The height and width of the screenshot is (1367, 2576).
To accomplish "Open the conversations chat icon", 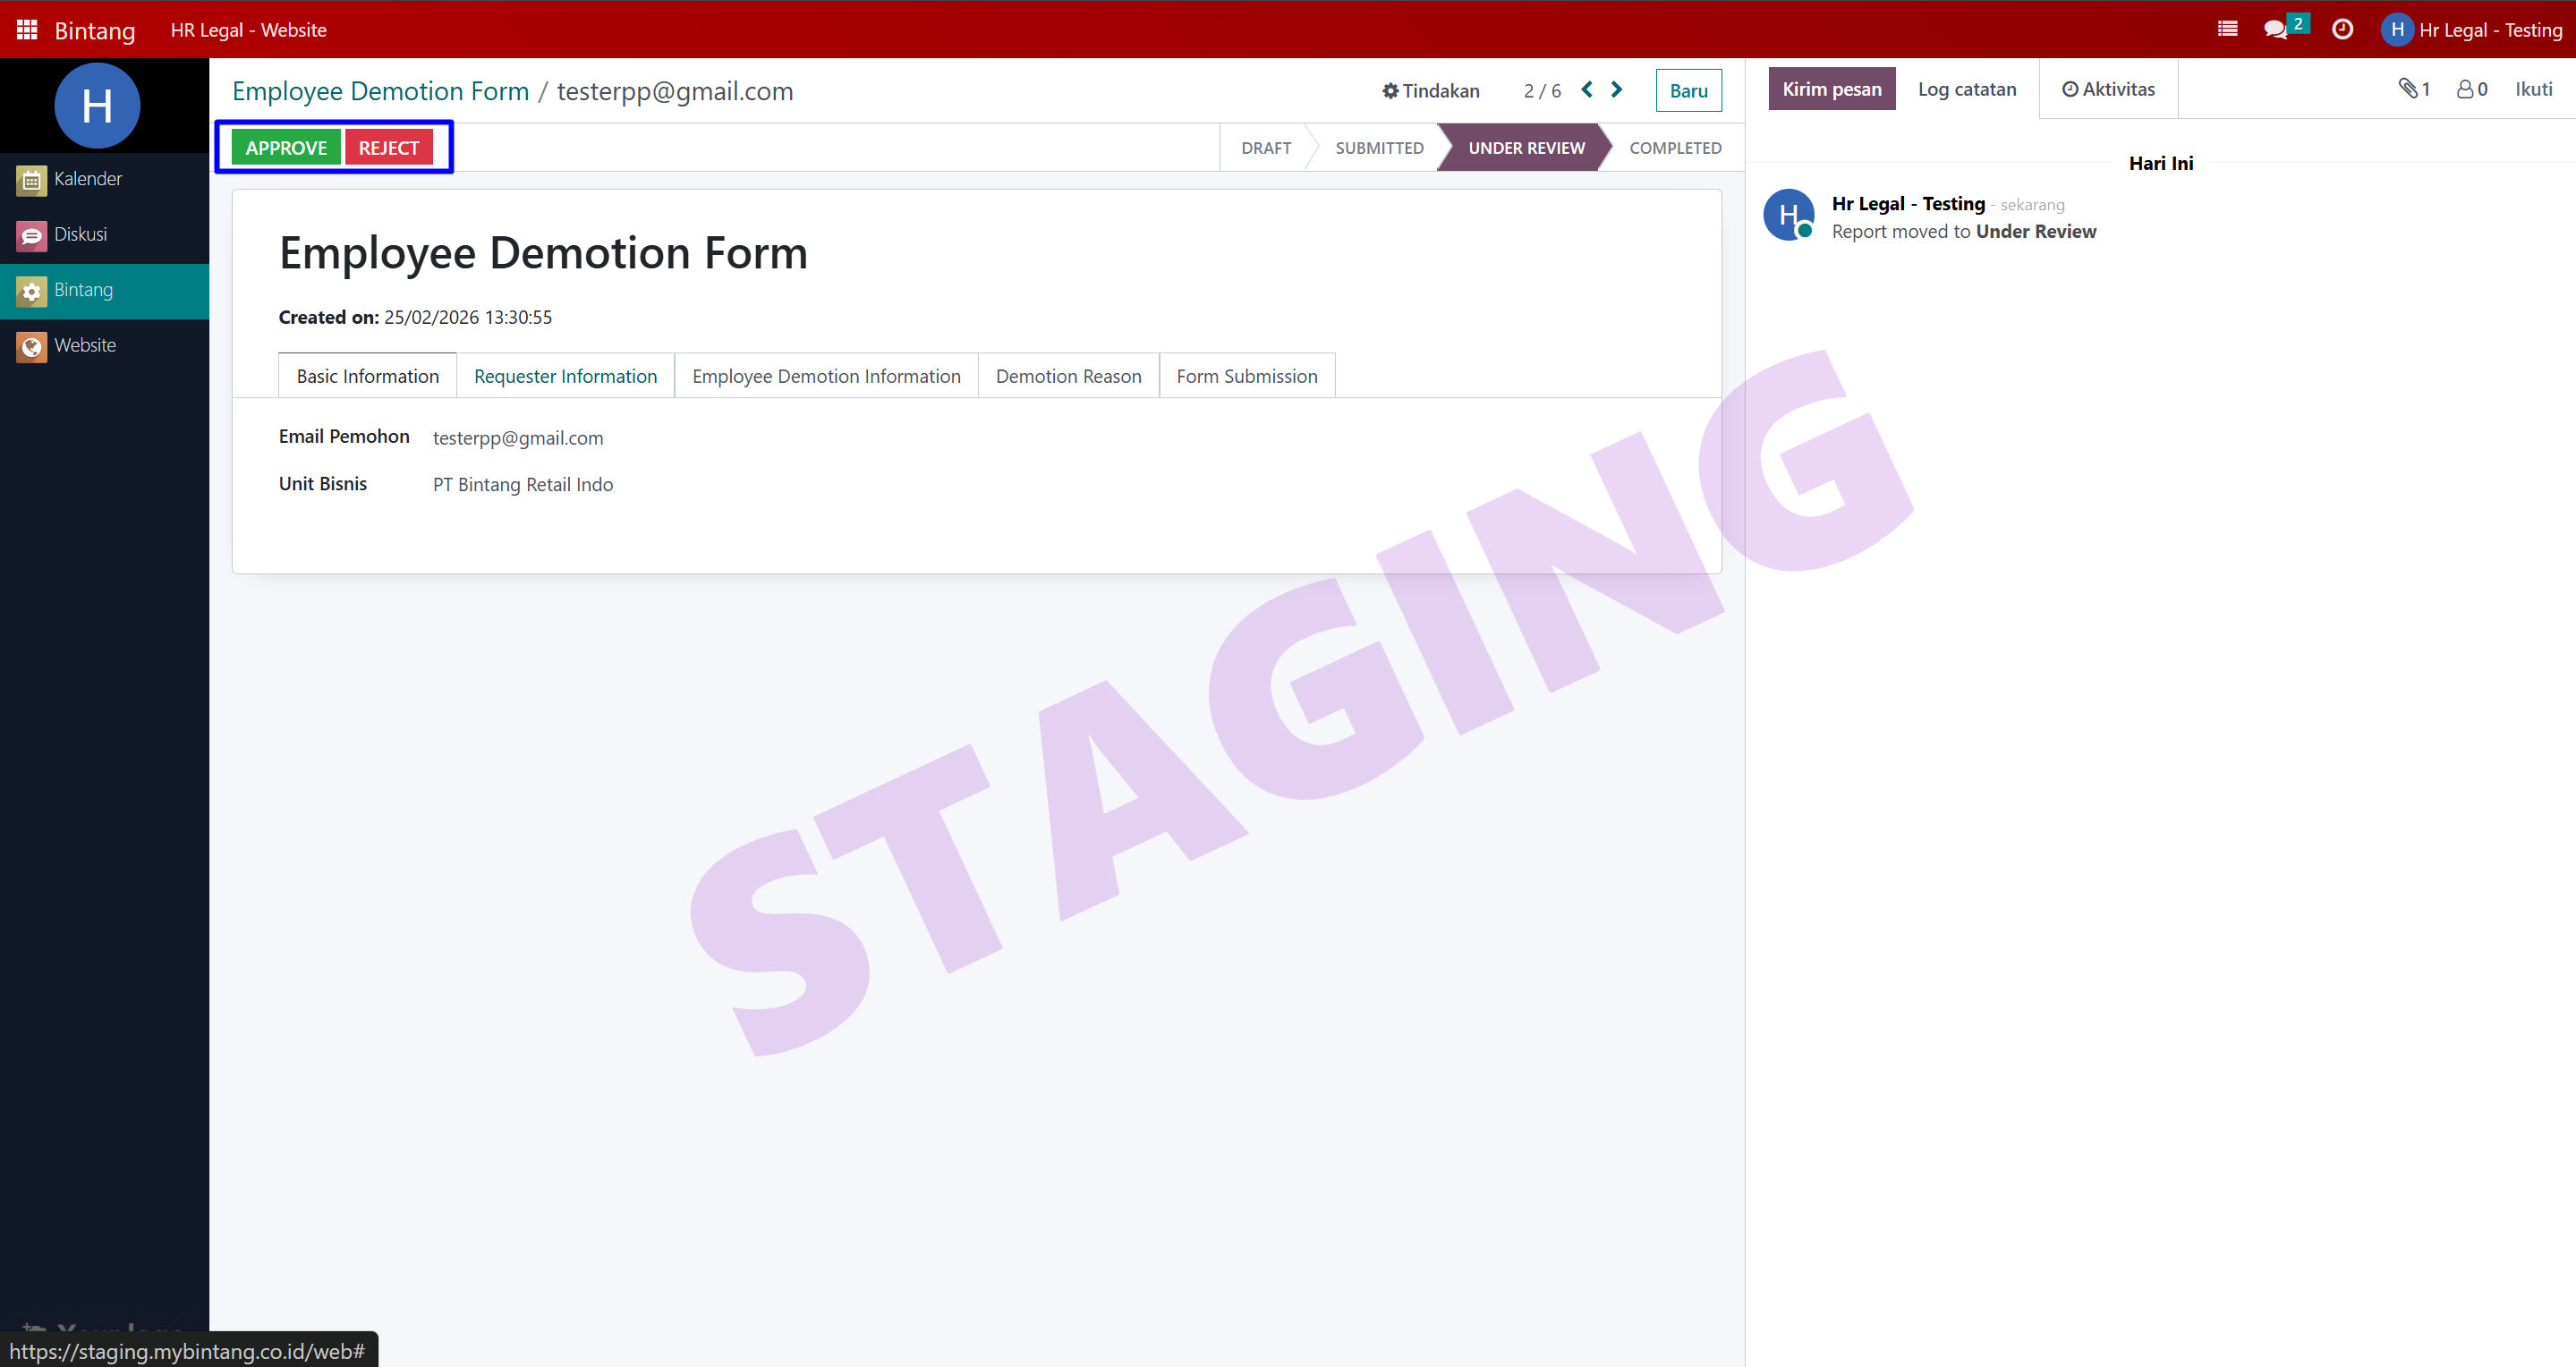I will pos(2275,29).
